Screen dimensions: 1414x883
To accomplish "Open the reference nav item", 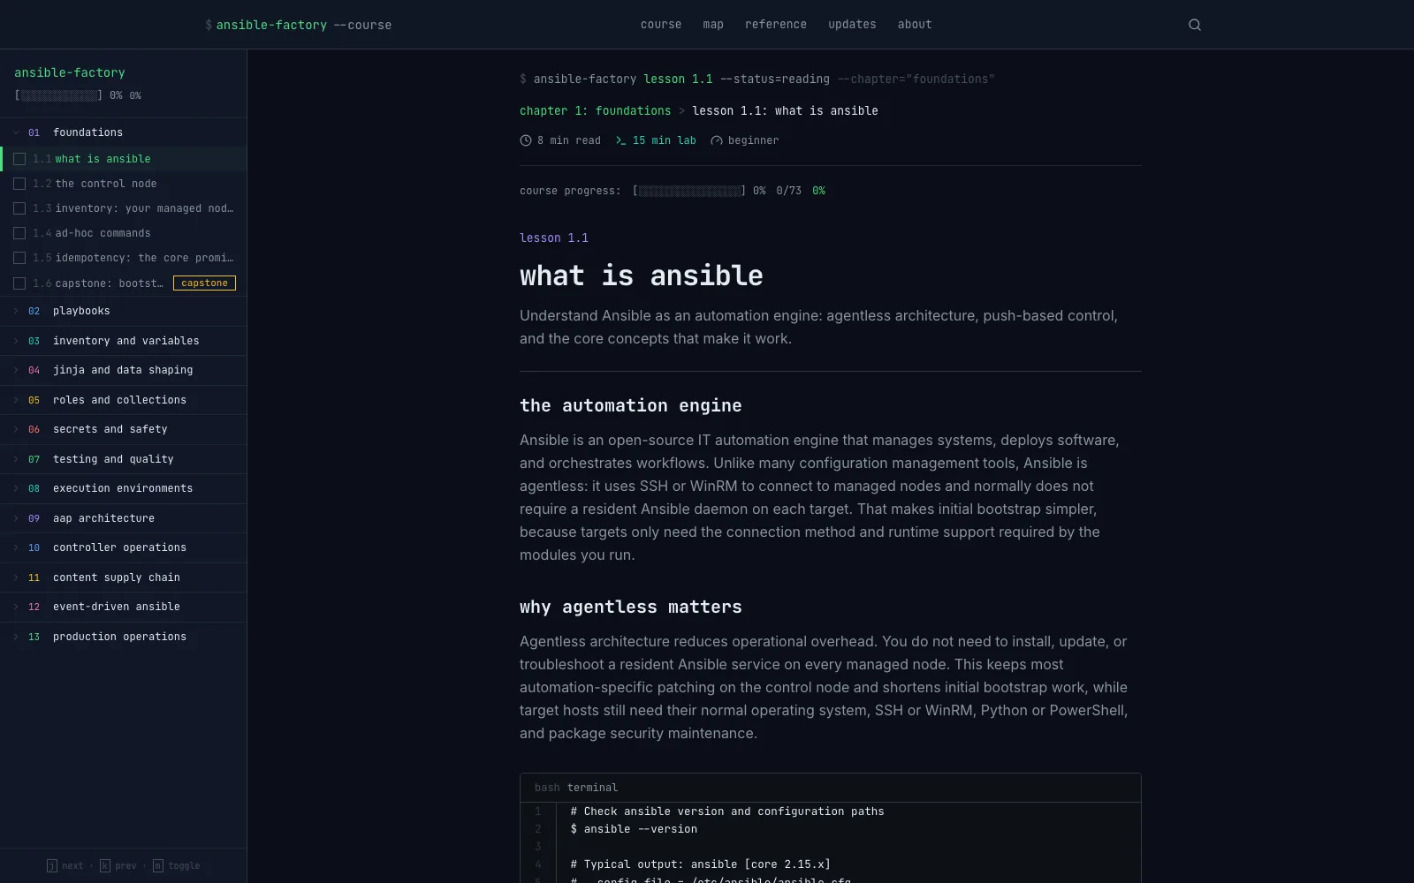I will click(x=776, y=25).
